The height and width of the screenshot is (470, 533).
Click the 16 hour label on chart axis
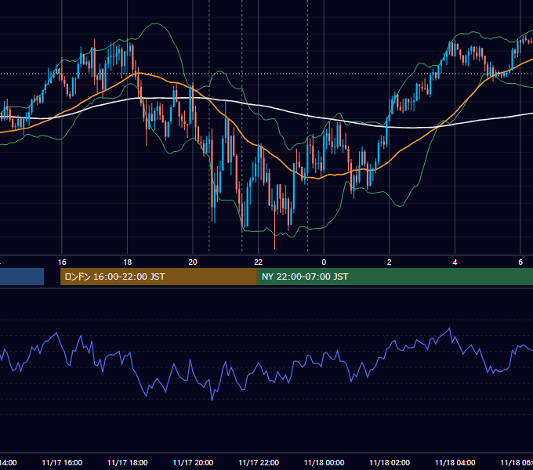[62, 262]
